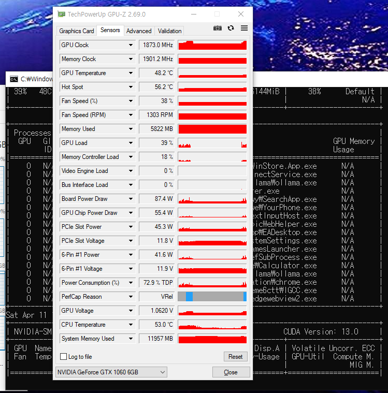
Task: Open the Memory Controller Load dropdown
Action: pos(131,157)
